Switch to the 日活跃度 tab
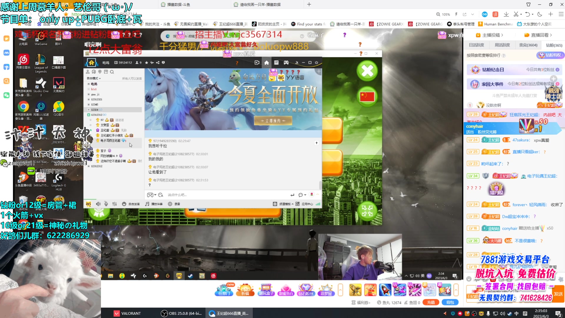The image size is (565, 318). coord(476,45)
